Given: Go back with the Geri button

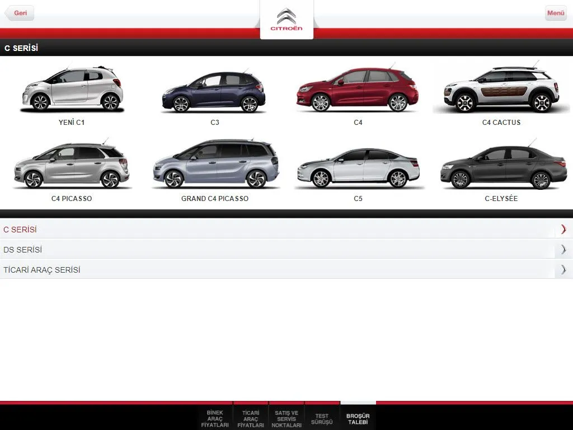Looking at the screenshot, I should [x=20, y=13].
